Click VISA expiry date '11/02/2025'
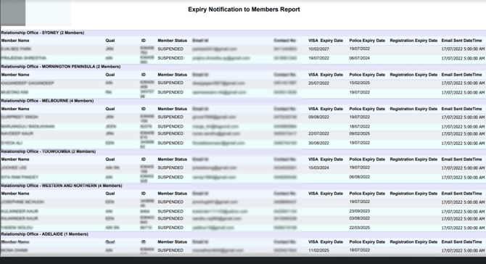The width and height of the screenshot is (486, 264). (318, 250)
